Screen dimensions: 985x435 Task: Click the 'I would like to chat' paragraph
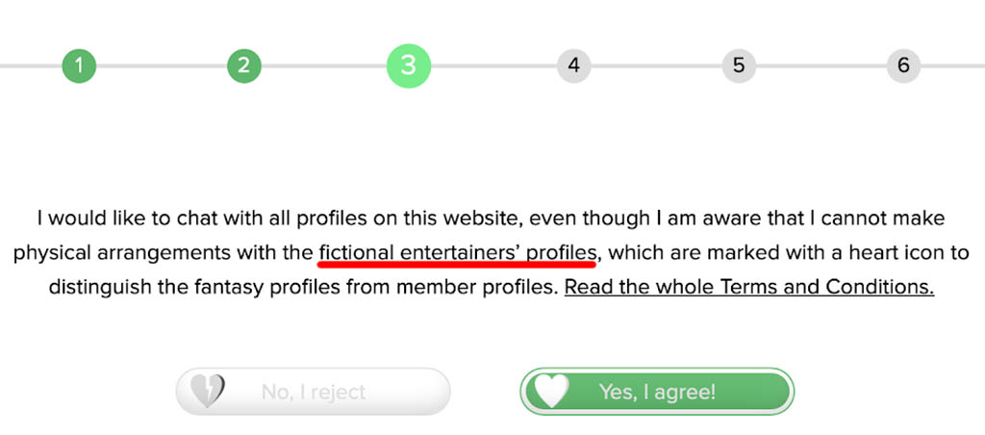coord(492,253)
